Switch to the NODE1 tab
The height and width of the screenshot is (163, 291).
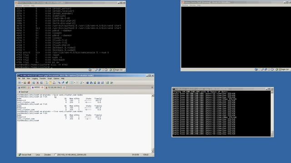pos(23,87)
